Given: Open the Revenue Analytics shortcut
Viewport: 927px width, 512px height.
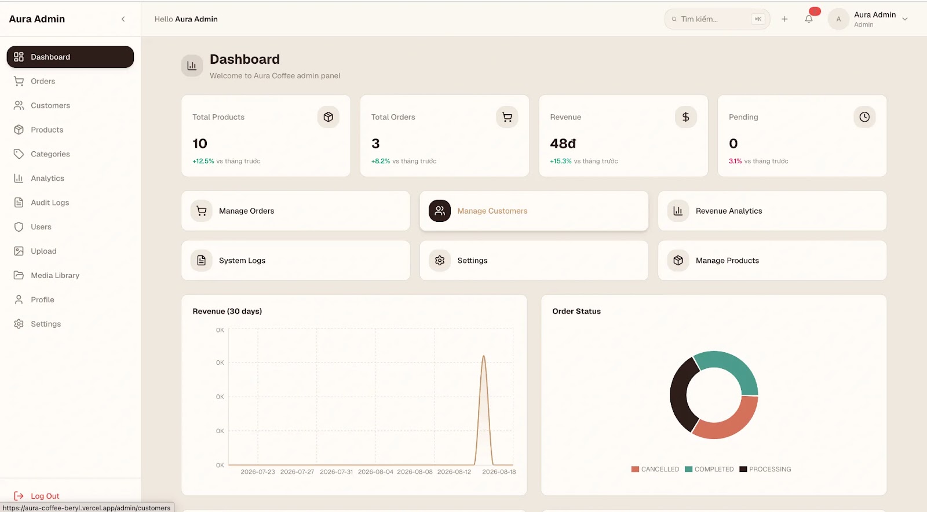Looking at the screenshot, I should pyautogui.click(x=772, y=211).
